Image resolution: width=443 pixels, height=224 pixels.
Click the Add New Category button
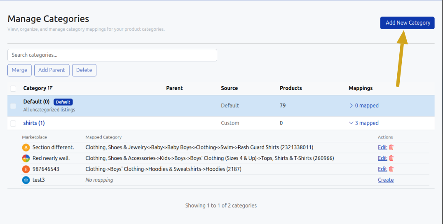(x=407, y=23)
